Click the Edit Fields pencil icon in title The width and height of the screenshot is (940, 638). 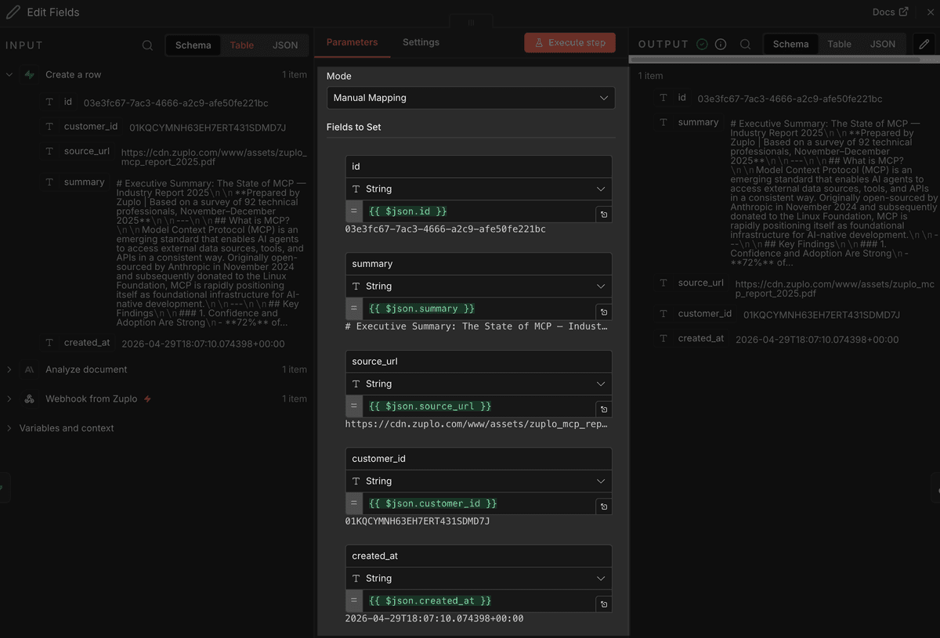(x=13, y=13)
